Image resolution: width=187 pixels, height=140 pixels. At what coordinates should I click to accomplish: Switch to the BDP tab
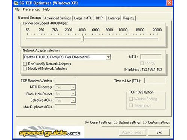(x=99, y=18)
